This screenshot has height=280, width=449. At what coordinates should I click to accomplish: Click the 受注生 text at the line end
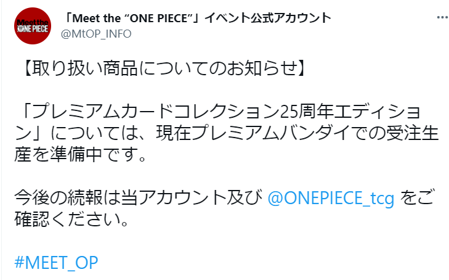tap(413, 134)
